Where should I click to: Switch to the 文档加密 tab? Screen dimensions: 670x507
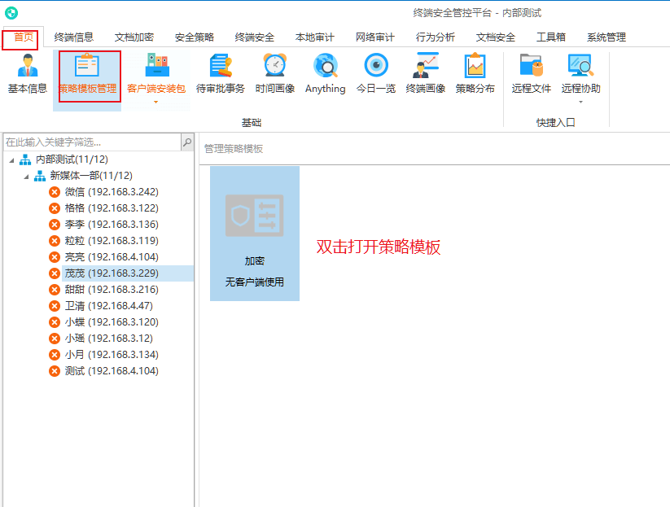134,37
